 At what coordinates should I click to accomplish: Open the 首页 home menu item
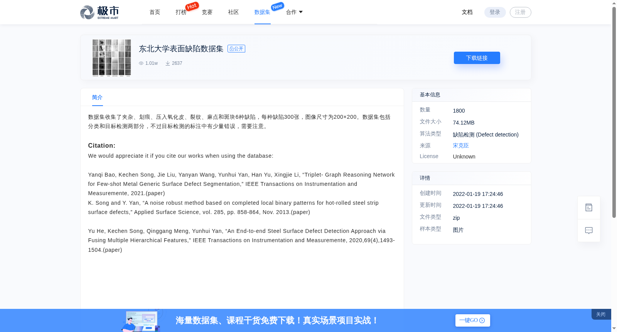pyautogui.click(x=155, y=12)
